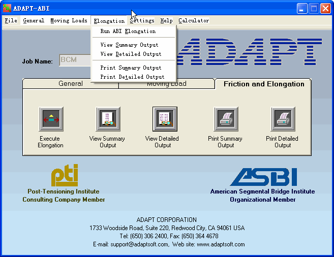Screen dimensions: 334x257
Task: Open the Calculator menu
Action: (194, 21)
